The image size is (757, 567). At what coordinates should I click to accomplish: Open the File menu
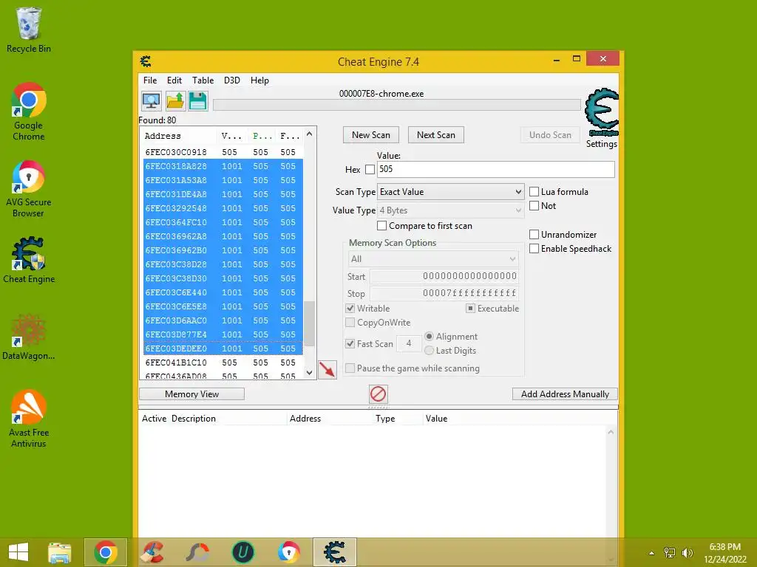click(150, 80)
